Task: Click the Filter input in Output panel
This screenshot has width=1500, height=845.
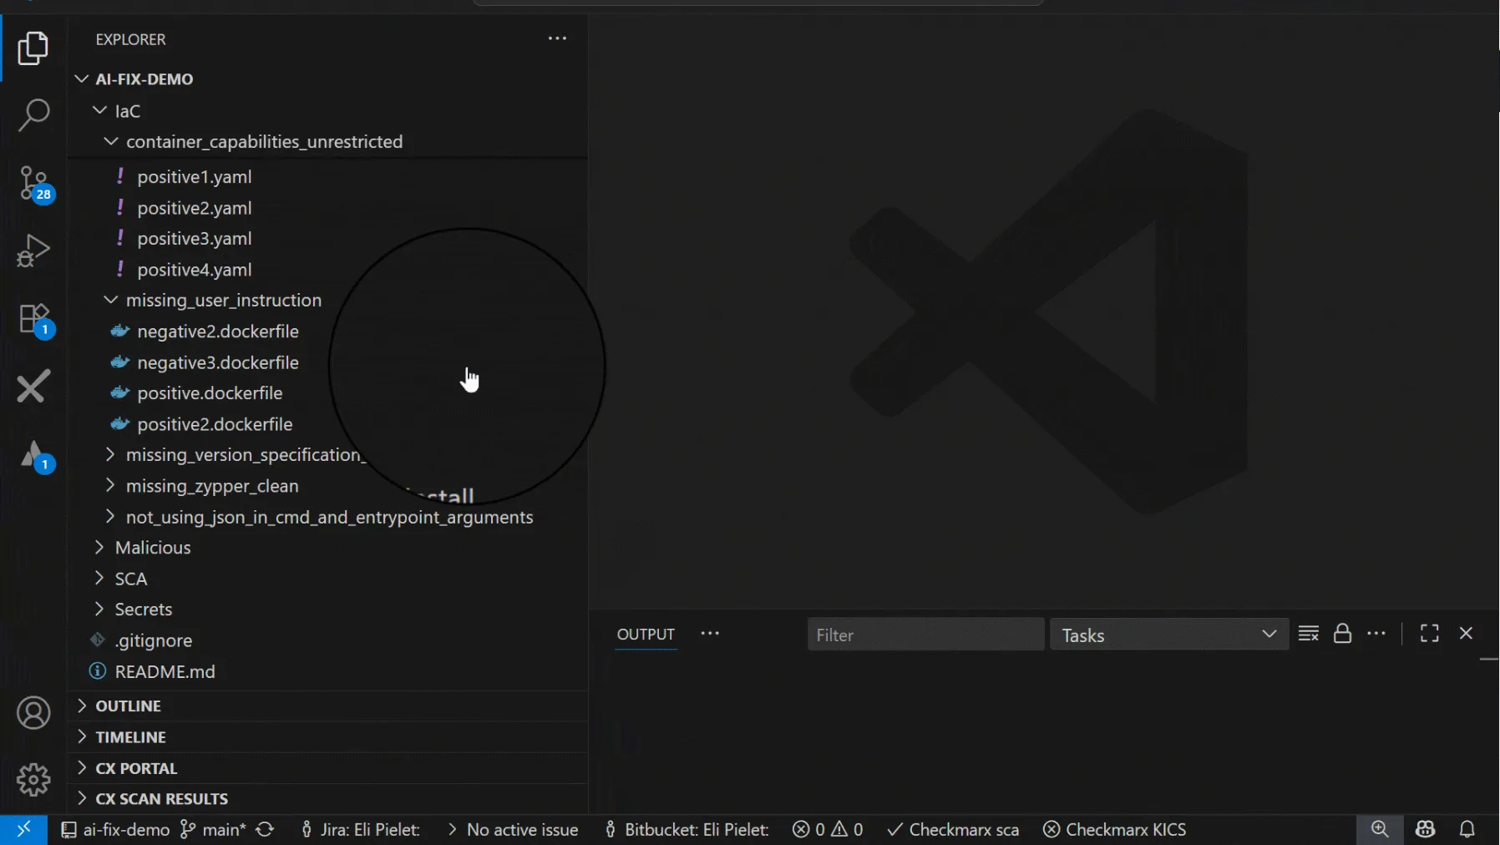Action: click(925, 635)
